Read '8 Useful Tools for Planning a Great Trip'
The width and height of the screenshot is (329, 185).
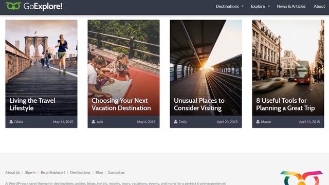285,104
